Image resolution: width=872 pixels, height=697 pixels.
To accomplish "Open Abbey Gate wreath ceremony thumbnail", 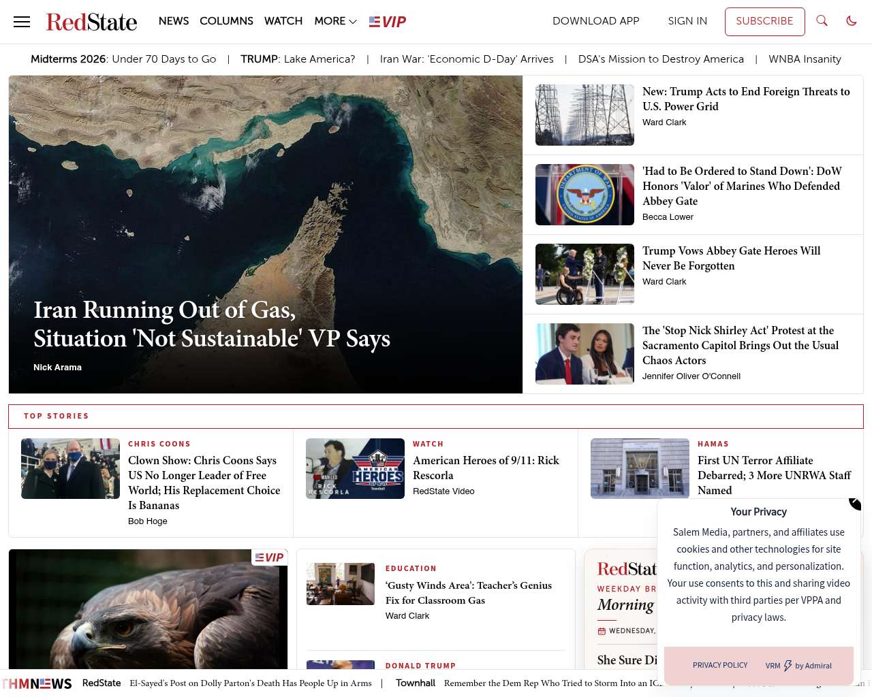I will [x=585, y=274].
